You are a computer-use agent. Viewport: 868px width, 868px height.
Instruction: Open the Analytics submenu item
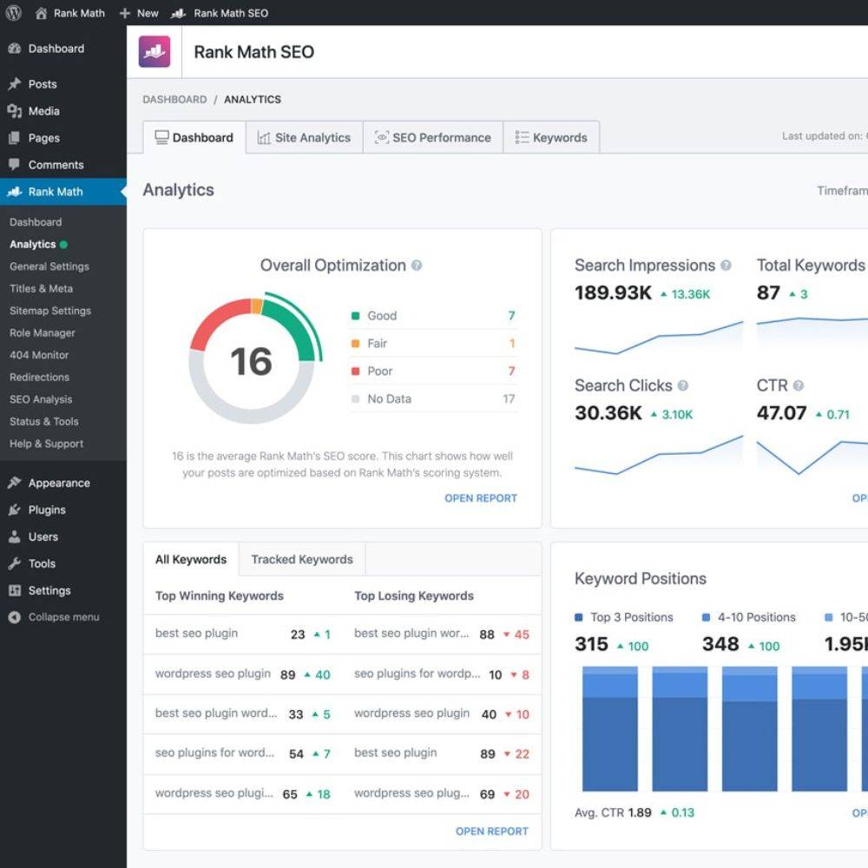click(33, 244)
